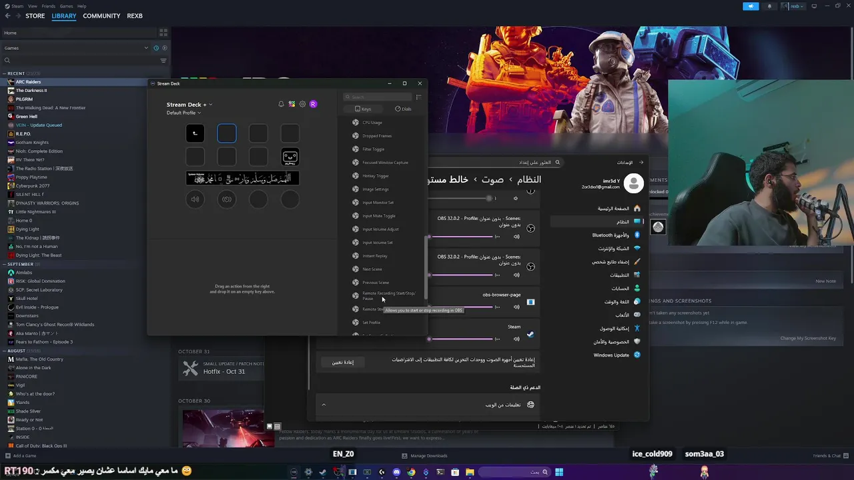This screenshot has height=480, width=854.
Task: Collapse the RECENT games group in Steam
Action: [4, 73]
